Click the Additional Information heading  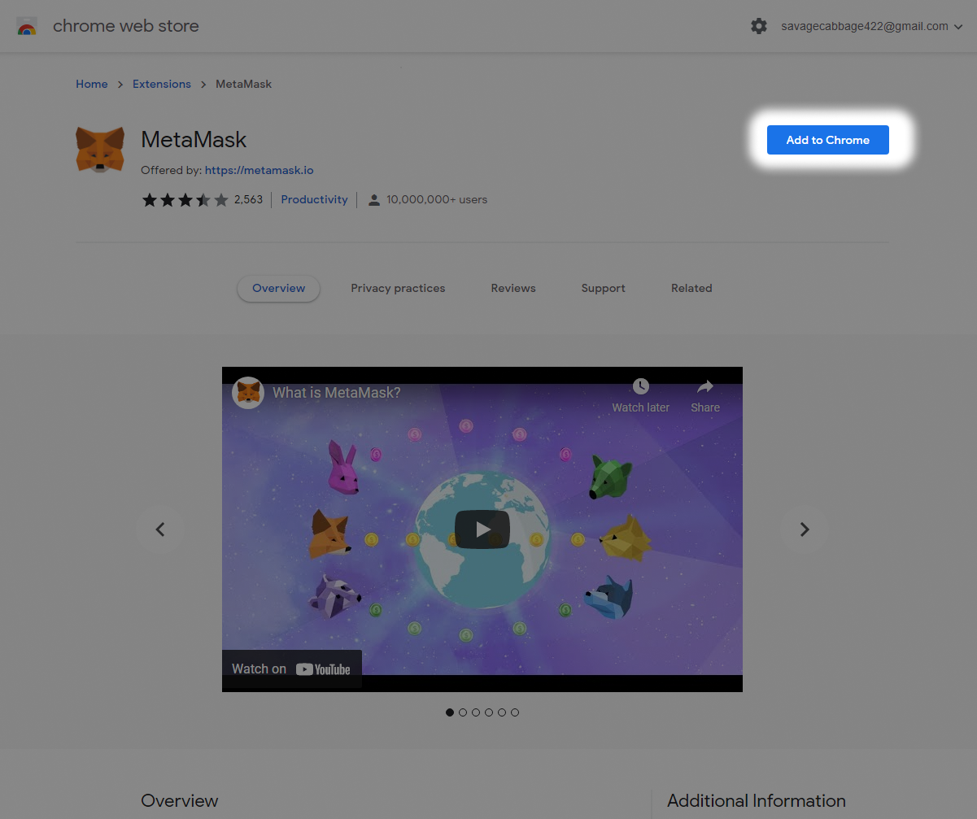point(757,801)
